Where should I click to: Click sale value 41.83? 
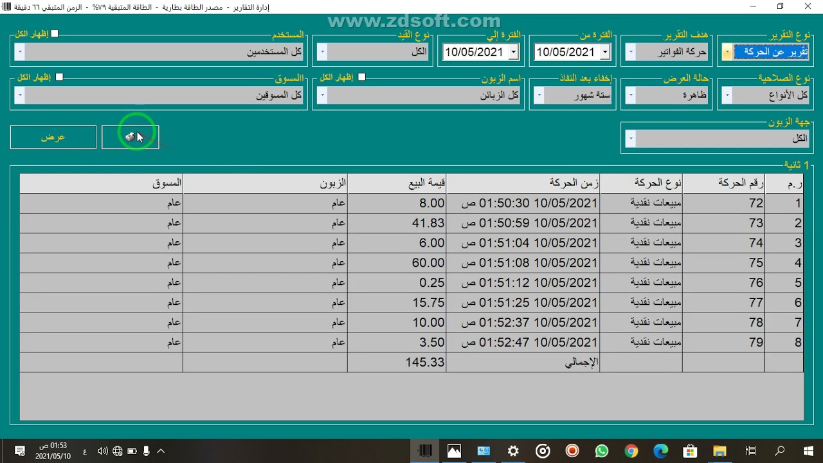coord(397,223)
